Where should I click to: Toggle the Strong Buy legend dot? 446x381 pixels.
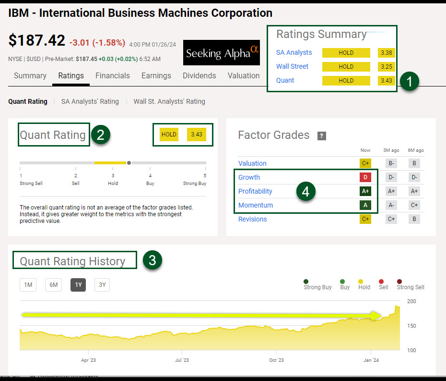[x=306, y=282]
